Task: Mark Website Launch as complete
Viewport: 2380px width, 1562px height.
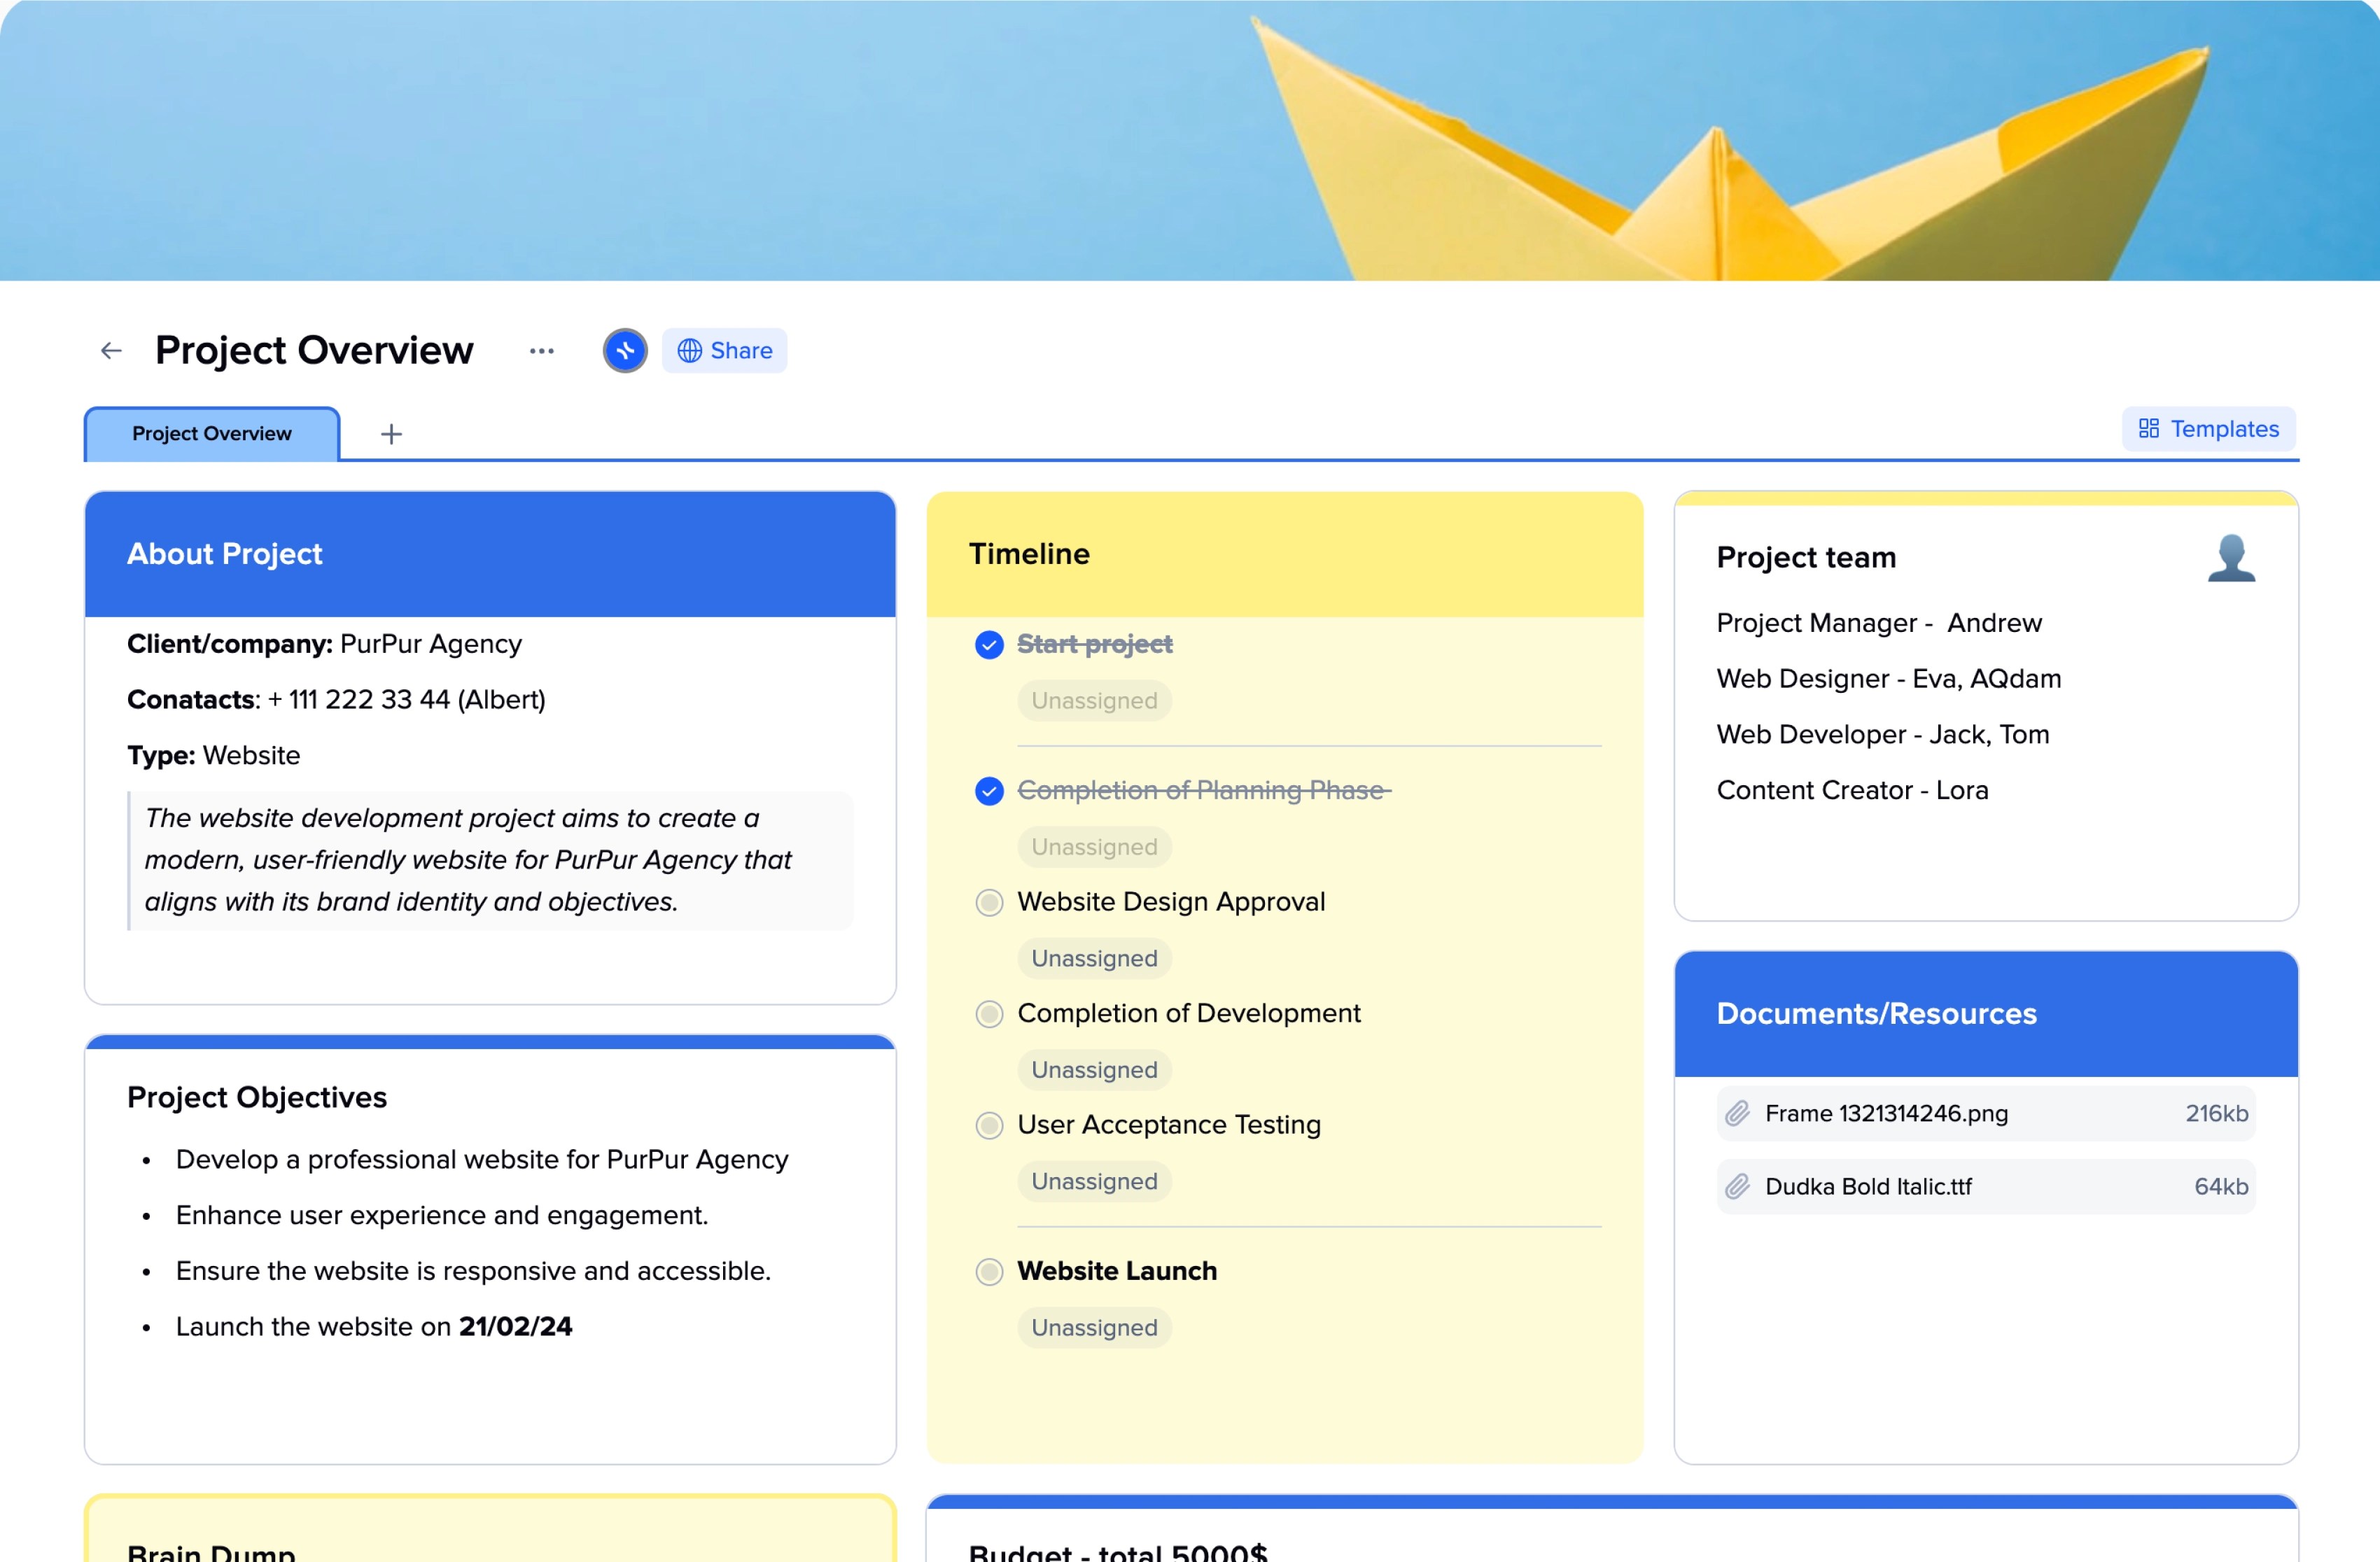Action: [x=989, y=1272]
